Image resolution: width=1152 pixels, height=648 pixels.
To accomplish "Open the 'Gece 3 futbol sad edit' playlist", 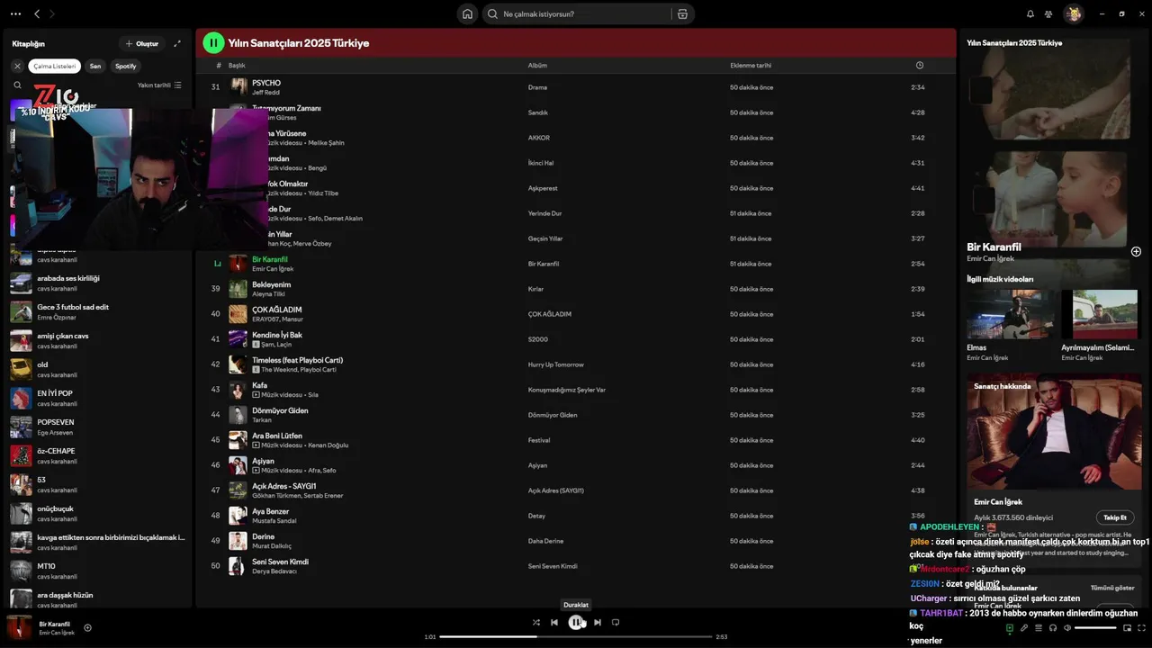I will pos(99,311).
